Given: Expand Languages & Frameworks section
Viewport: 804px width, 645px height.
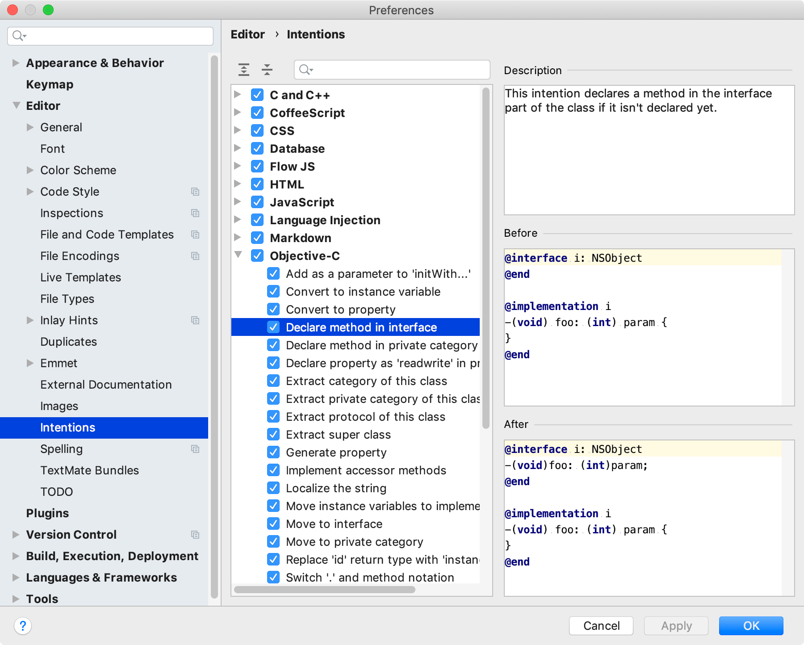Looking at the screenshot, I should tap(16, 577).
